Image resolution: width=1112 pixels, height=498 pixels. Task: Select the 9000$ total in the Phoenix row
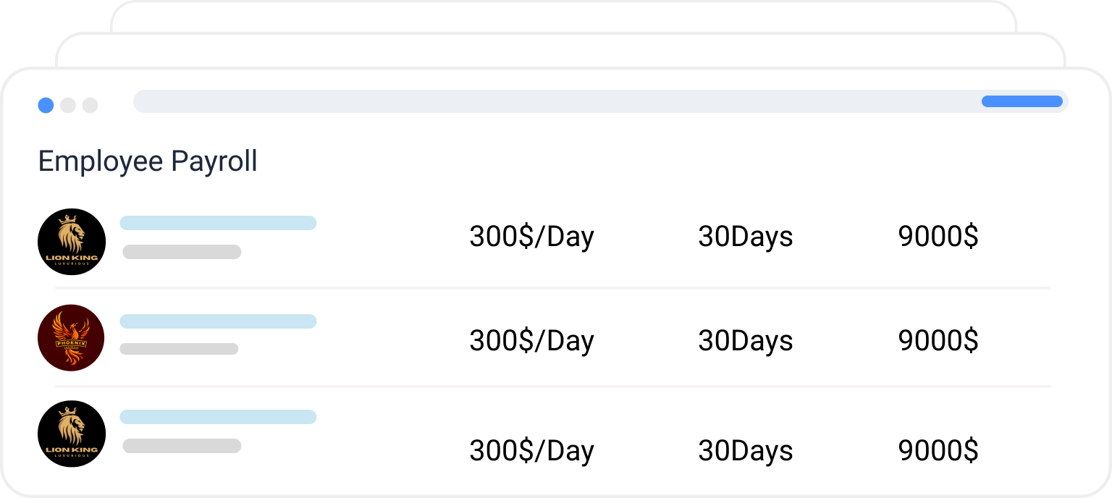point(938,341)
